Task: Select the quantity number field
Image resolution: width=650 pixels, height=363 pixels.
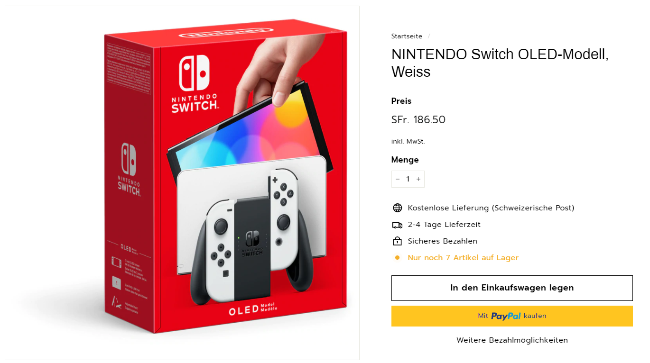Action: (x=408, y=179)
